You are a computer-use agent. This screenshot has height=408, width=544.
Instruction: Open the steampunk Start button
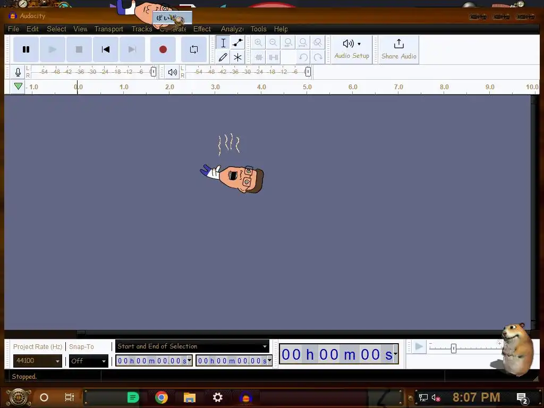tap(19, 397)
